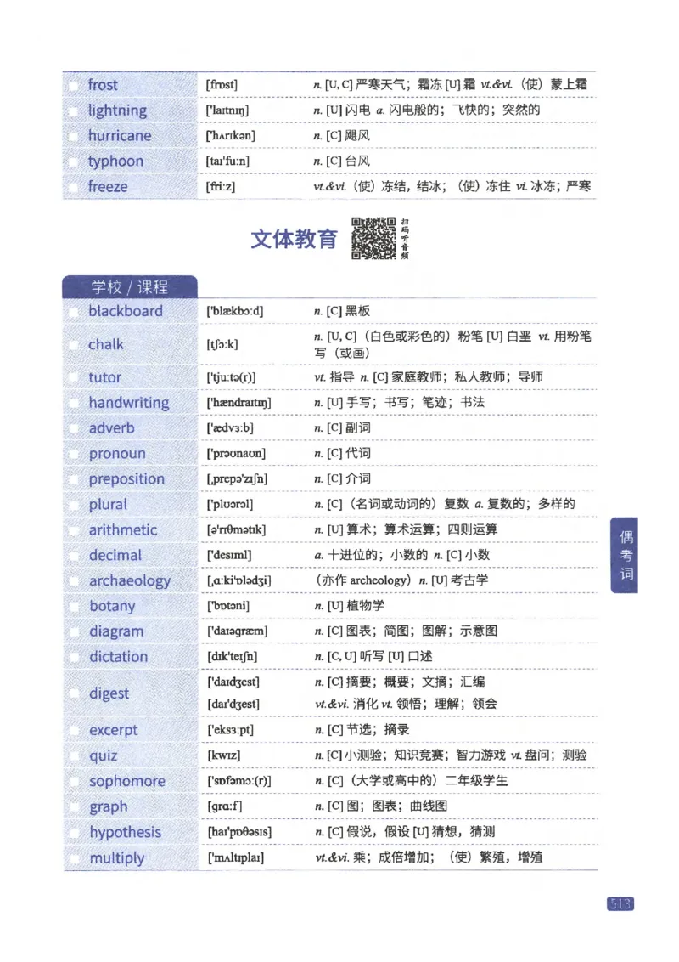
Task: Open the definition of archaeology
Action: point(127,580)
